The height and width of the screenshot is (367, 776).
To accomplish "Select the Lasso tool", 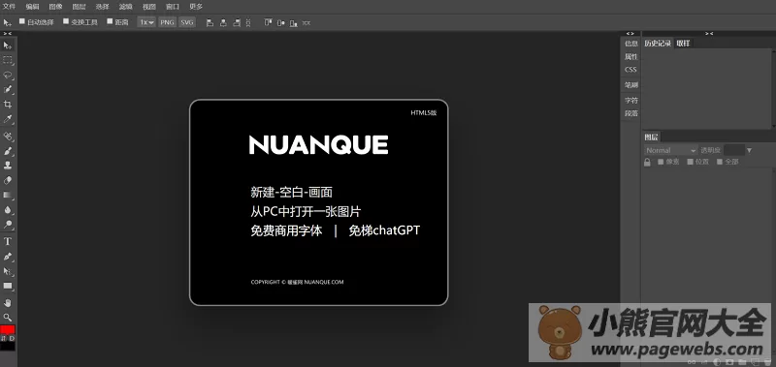I will (x=8, y=76).
